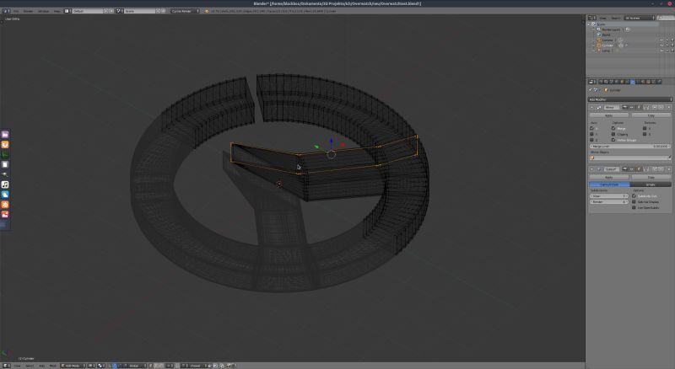Collapse the Subsurf modifier panel
The width and height of the screenshot is (675, 369).
pyautogui.click(x=591, y=169)
